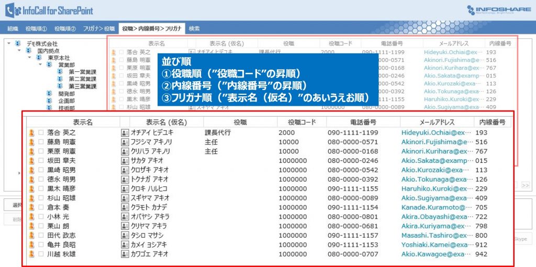Viewport: 536px width, 267px height.
Task: Click the contact card icon for タシロ マサシ
Action: (125, 236)
